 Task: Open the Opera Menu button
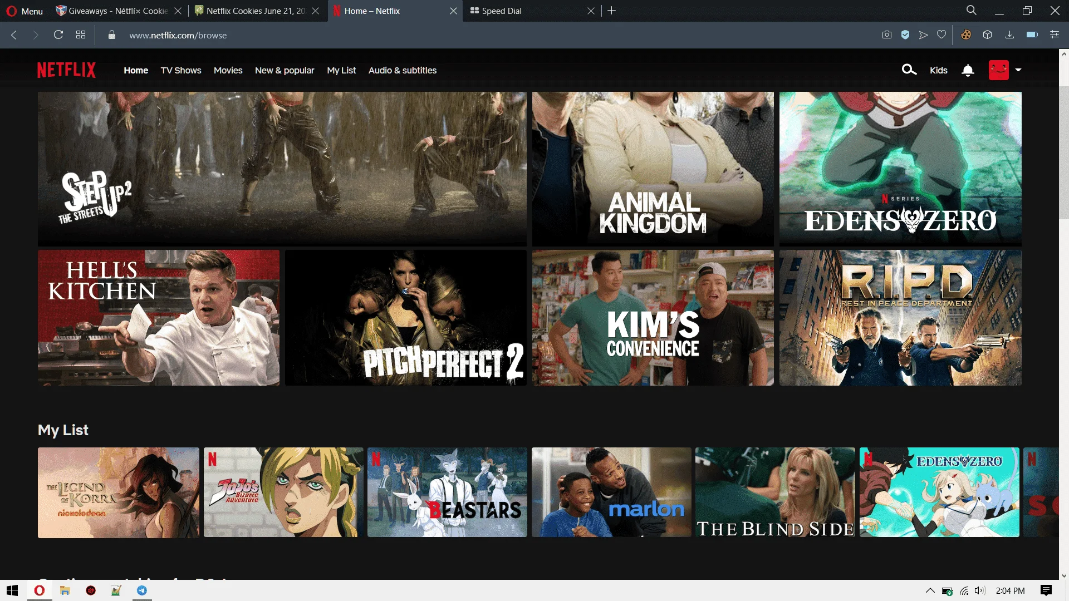click(x=24, y=11)
